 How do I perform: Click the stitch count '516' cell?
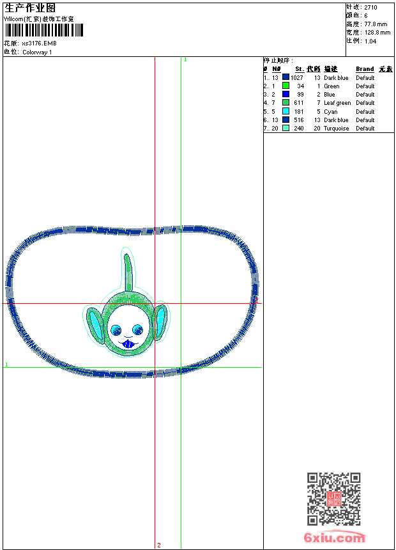pyautogui.click(x=299, y=120)
